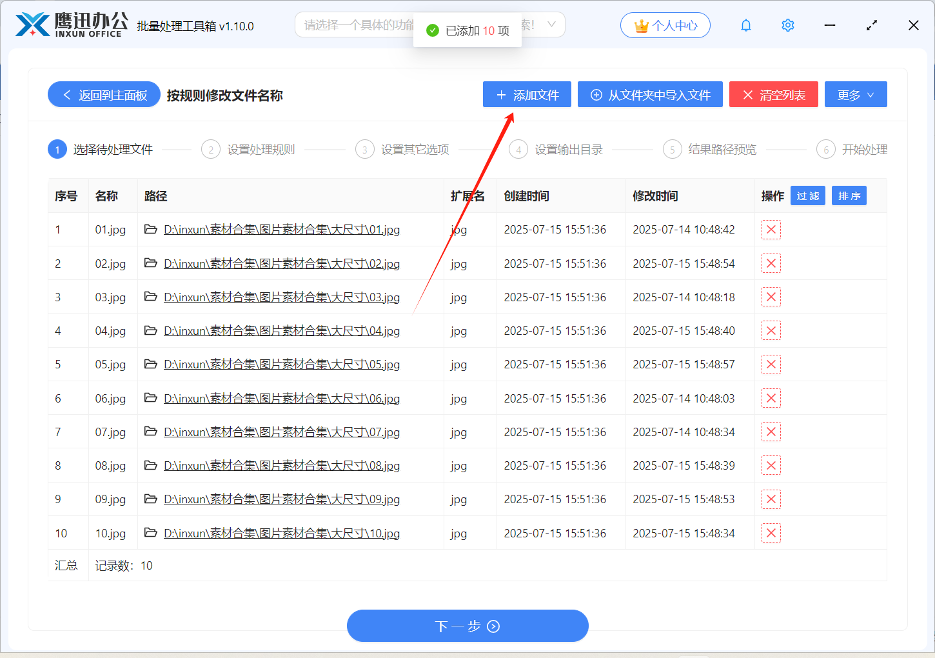
Task: Open folder icon beside 07.jpg path
Action: click(151, 431)
